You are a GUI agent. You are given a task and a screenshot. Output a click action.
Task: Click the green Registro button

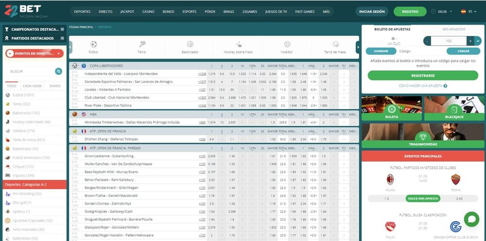tap(410, 12)
